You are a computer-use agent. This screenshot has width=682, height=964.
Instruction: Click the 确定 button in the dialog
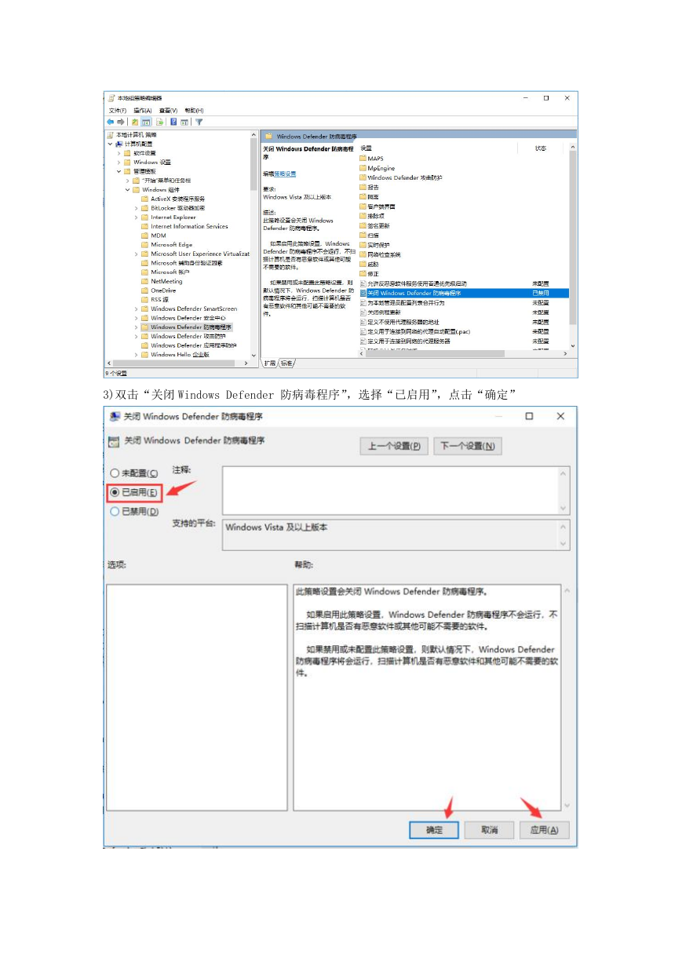point(434,830)
